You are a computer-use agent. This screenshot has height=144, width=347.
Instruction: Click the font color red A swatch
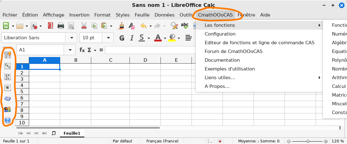pos(158,38)
